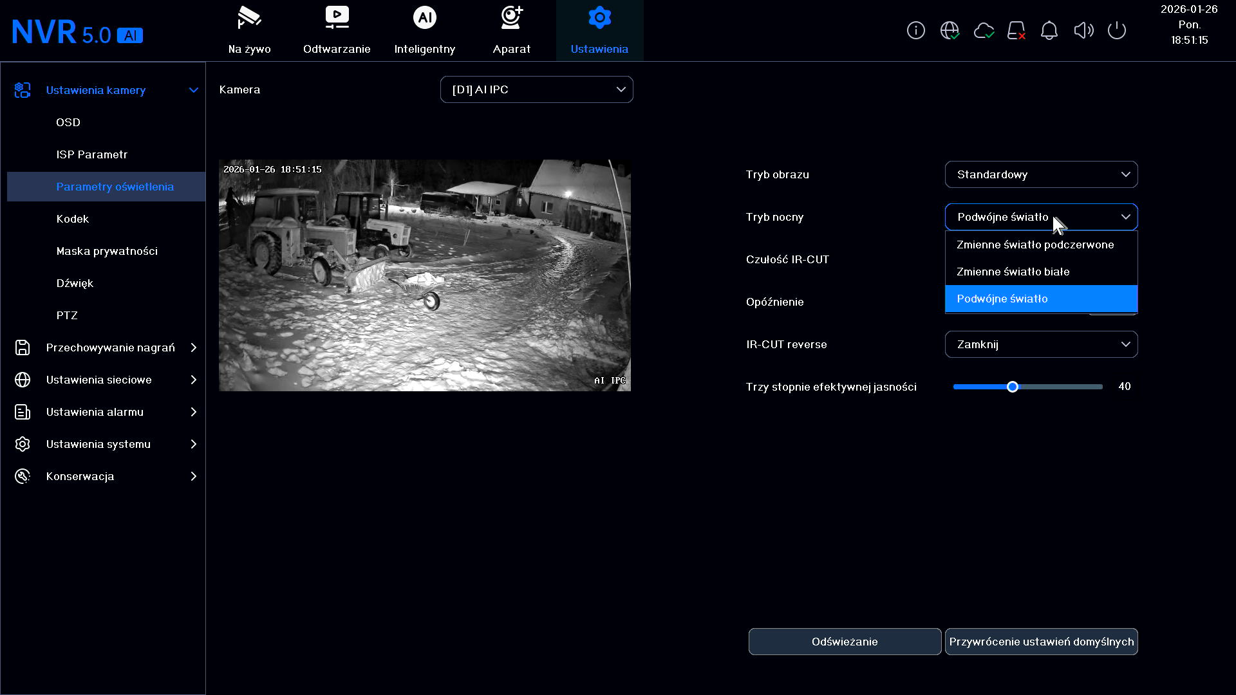Click the brightness slider handle
The width and height of the screenshot is (1236, 695).
[x=1013, y=387]
